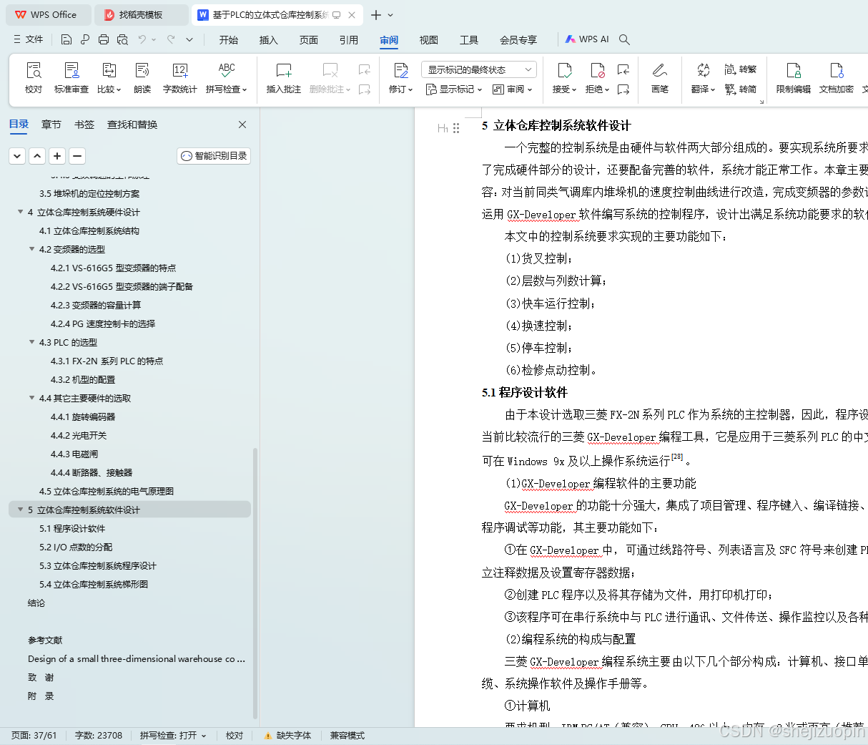Open print preview icon in quick access bar
Image resolution: width=868 pixels, height=745 pixels.
pyautogui.click(x=122, y=39)
